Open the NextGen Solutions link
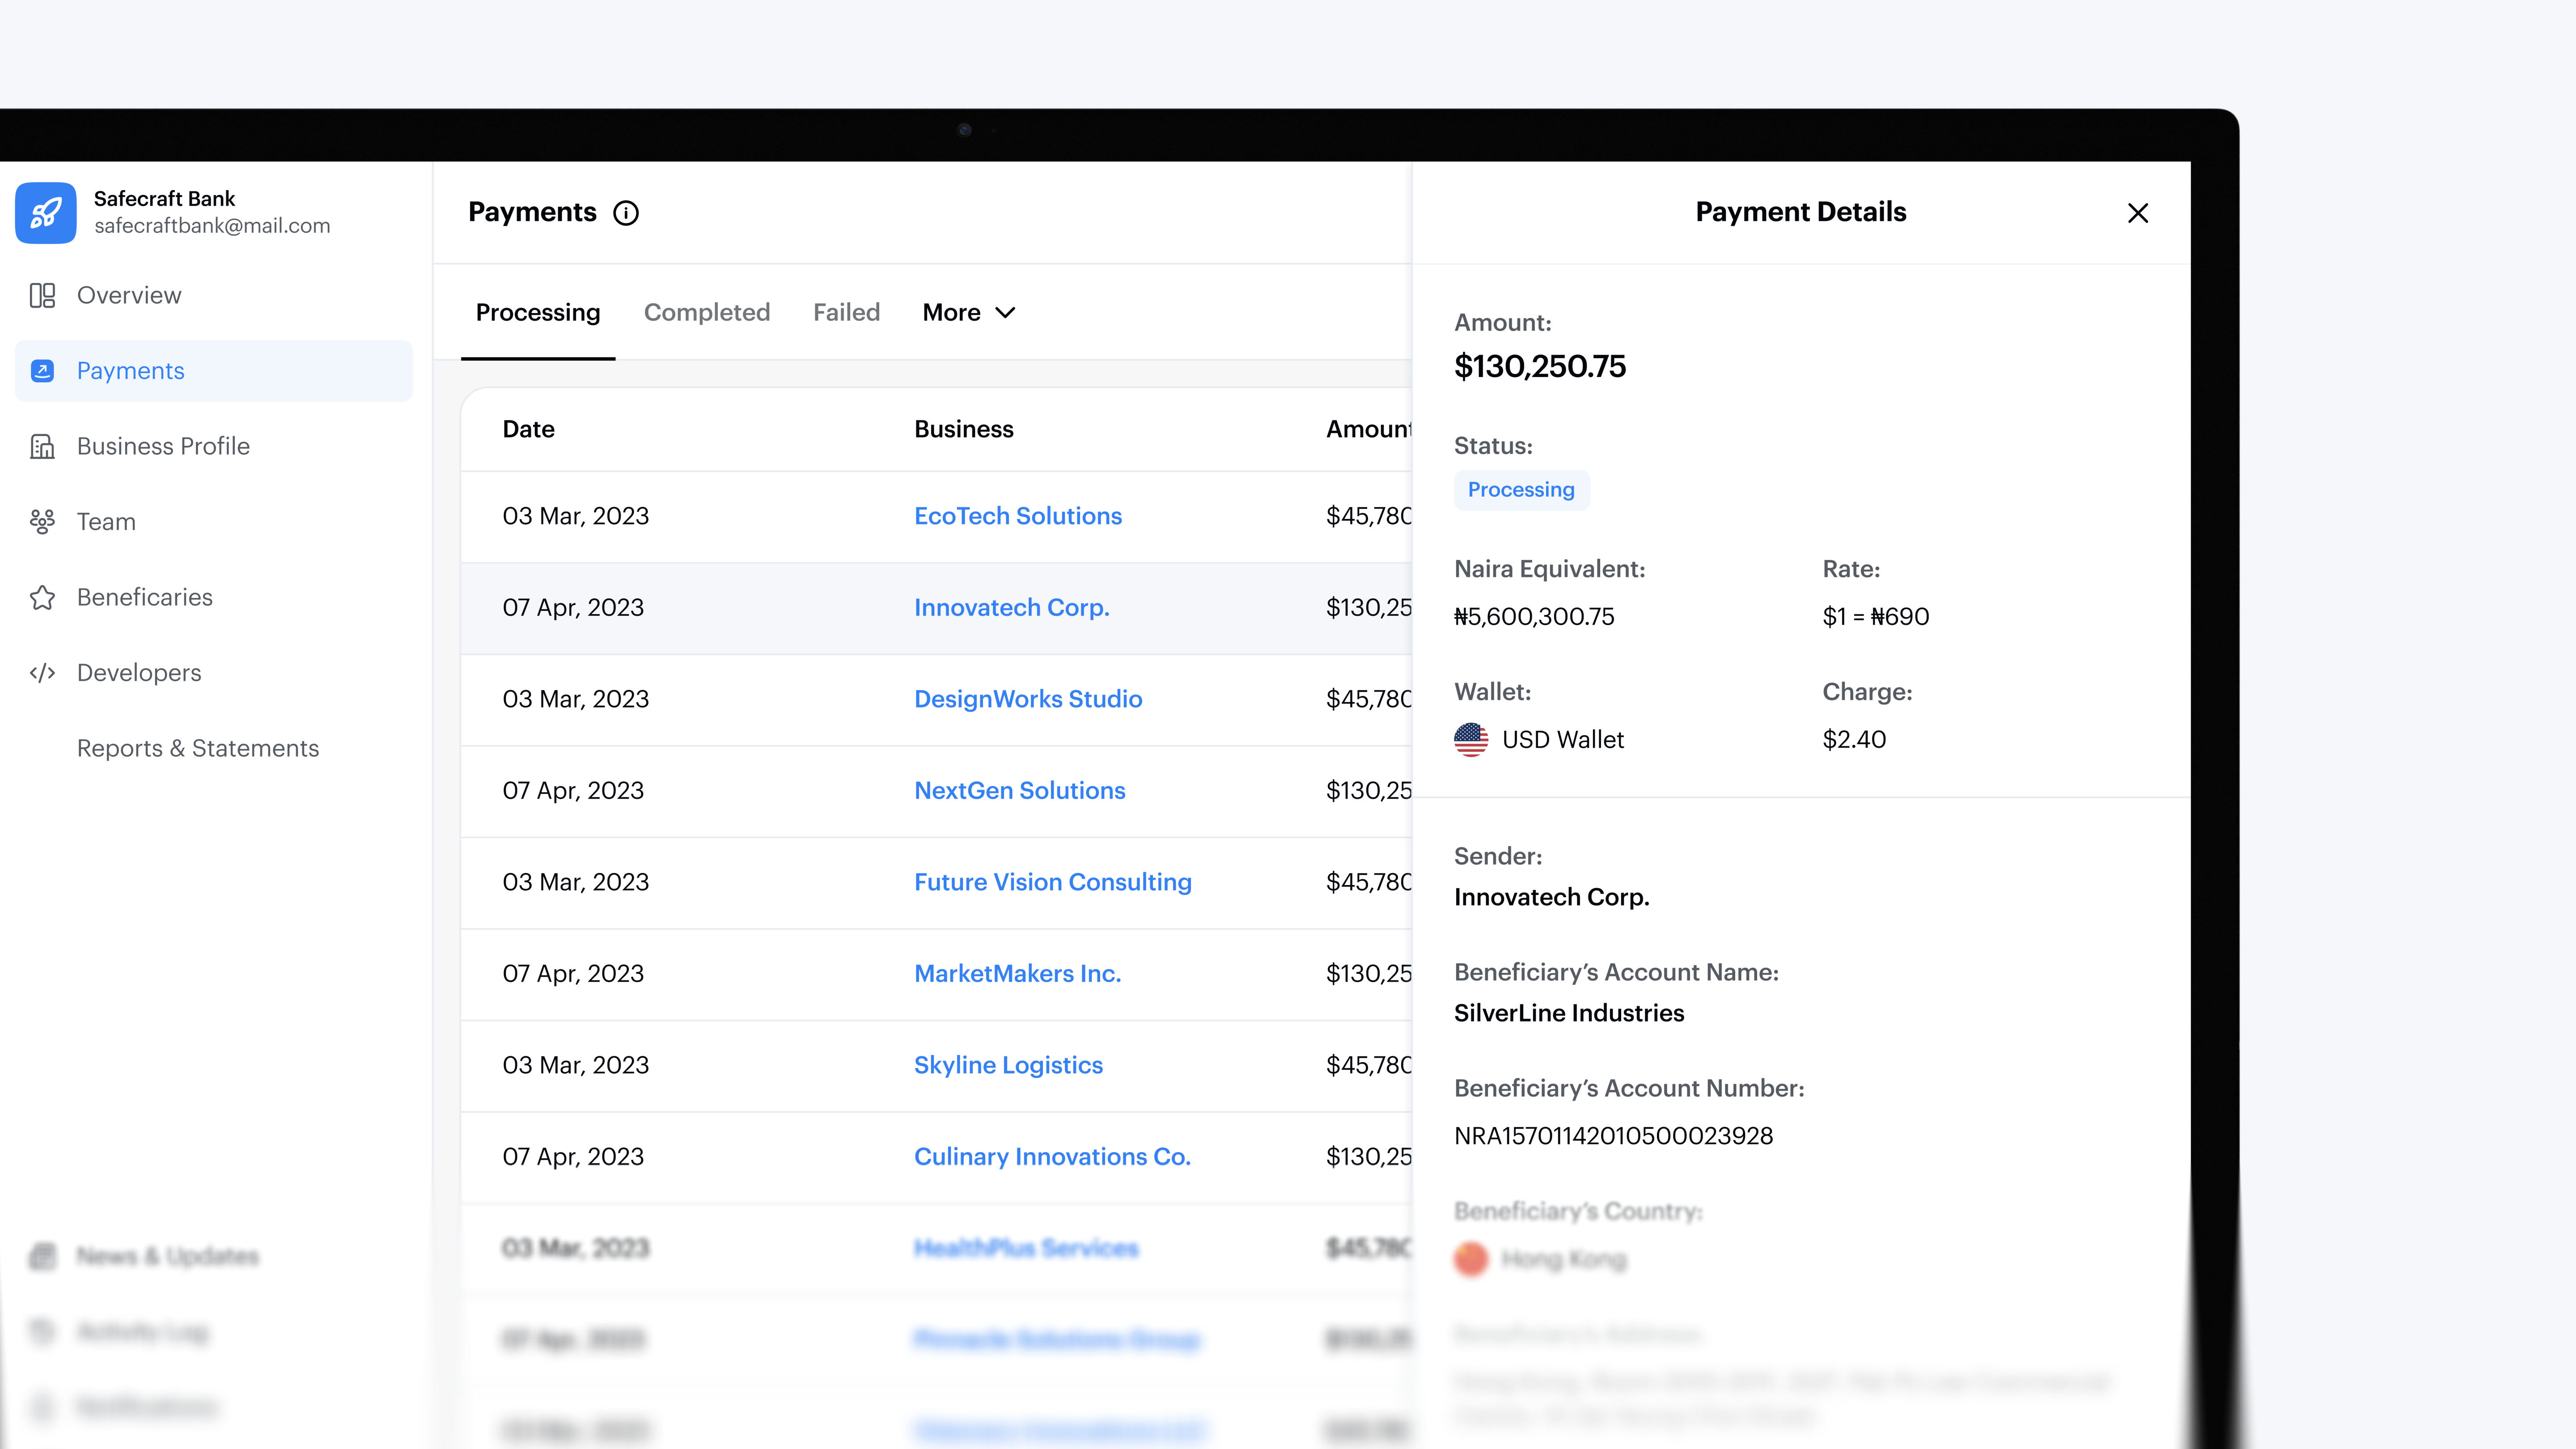The width and height of the screenshot is (2576, 1449). pyautogui.click(x=1020, y=791)
